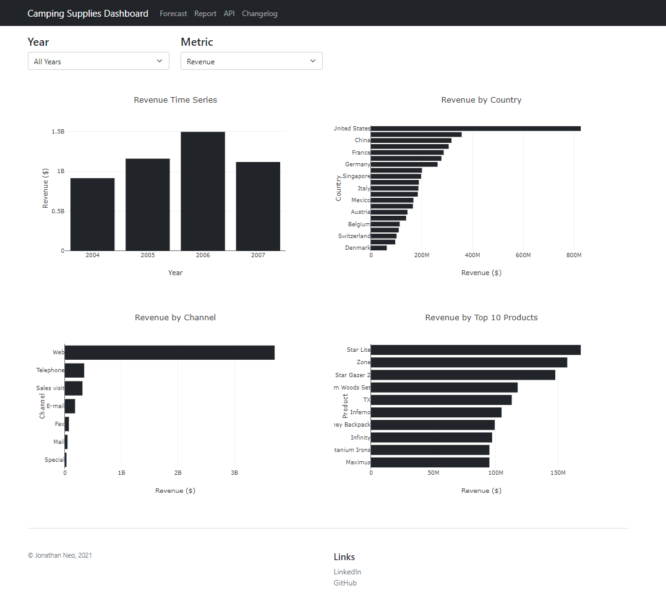This screenshot has height=596, width=666.
Task: Click the Revenue Time Series chart title
Action: [x=176, y=100]
